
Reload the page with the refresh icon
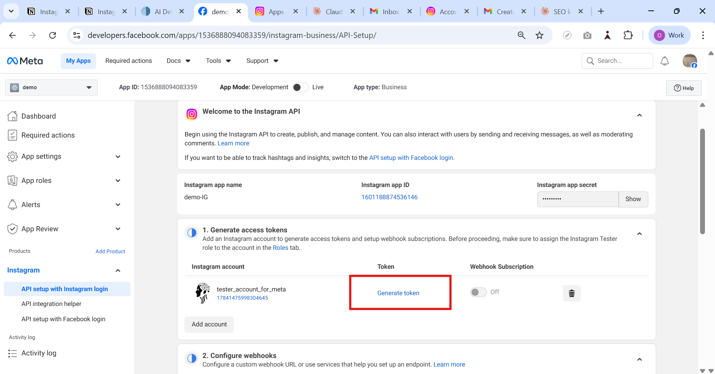tap(53, 35)
